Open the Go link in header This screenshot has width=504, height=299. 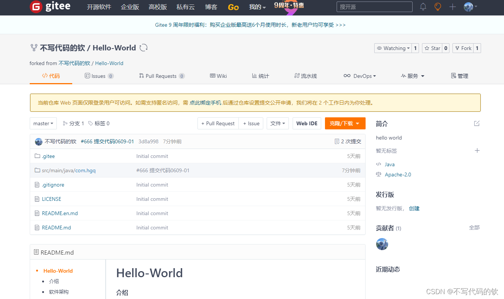coord(233,7)
